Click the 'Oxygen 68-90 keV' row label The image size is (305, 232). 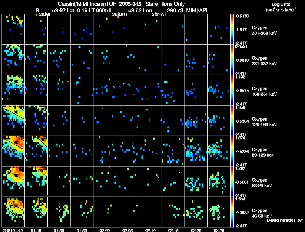262,183
